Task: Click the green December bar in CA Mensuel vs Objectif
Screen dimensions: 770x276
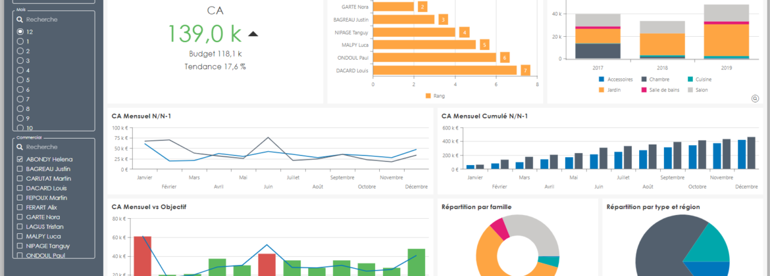Action: coord(416,262)
